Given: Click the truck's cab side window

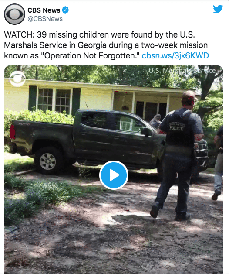Looking at the screenshot, I should coord(111,122).
